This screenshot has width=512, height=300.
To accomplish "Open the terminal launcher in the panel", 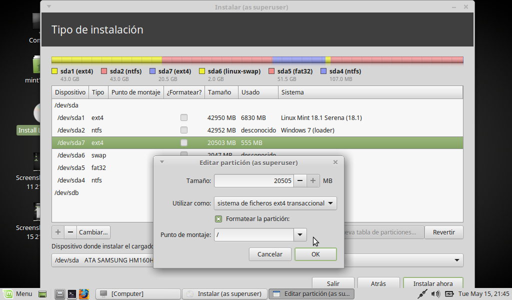I will tap(72, 294).
